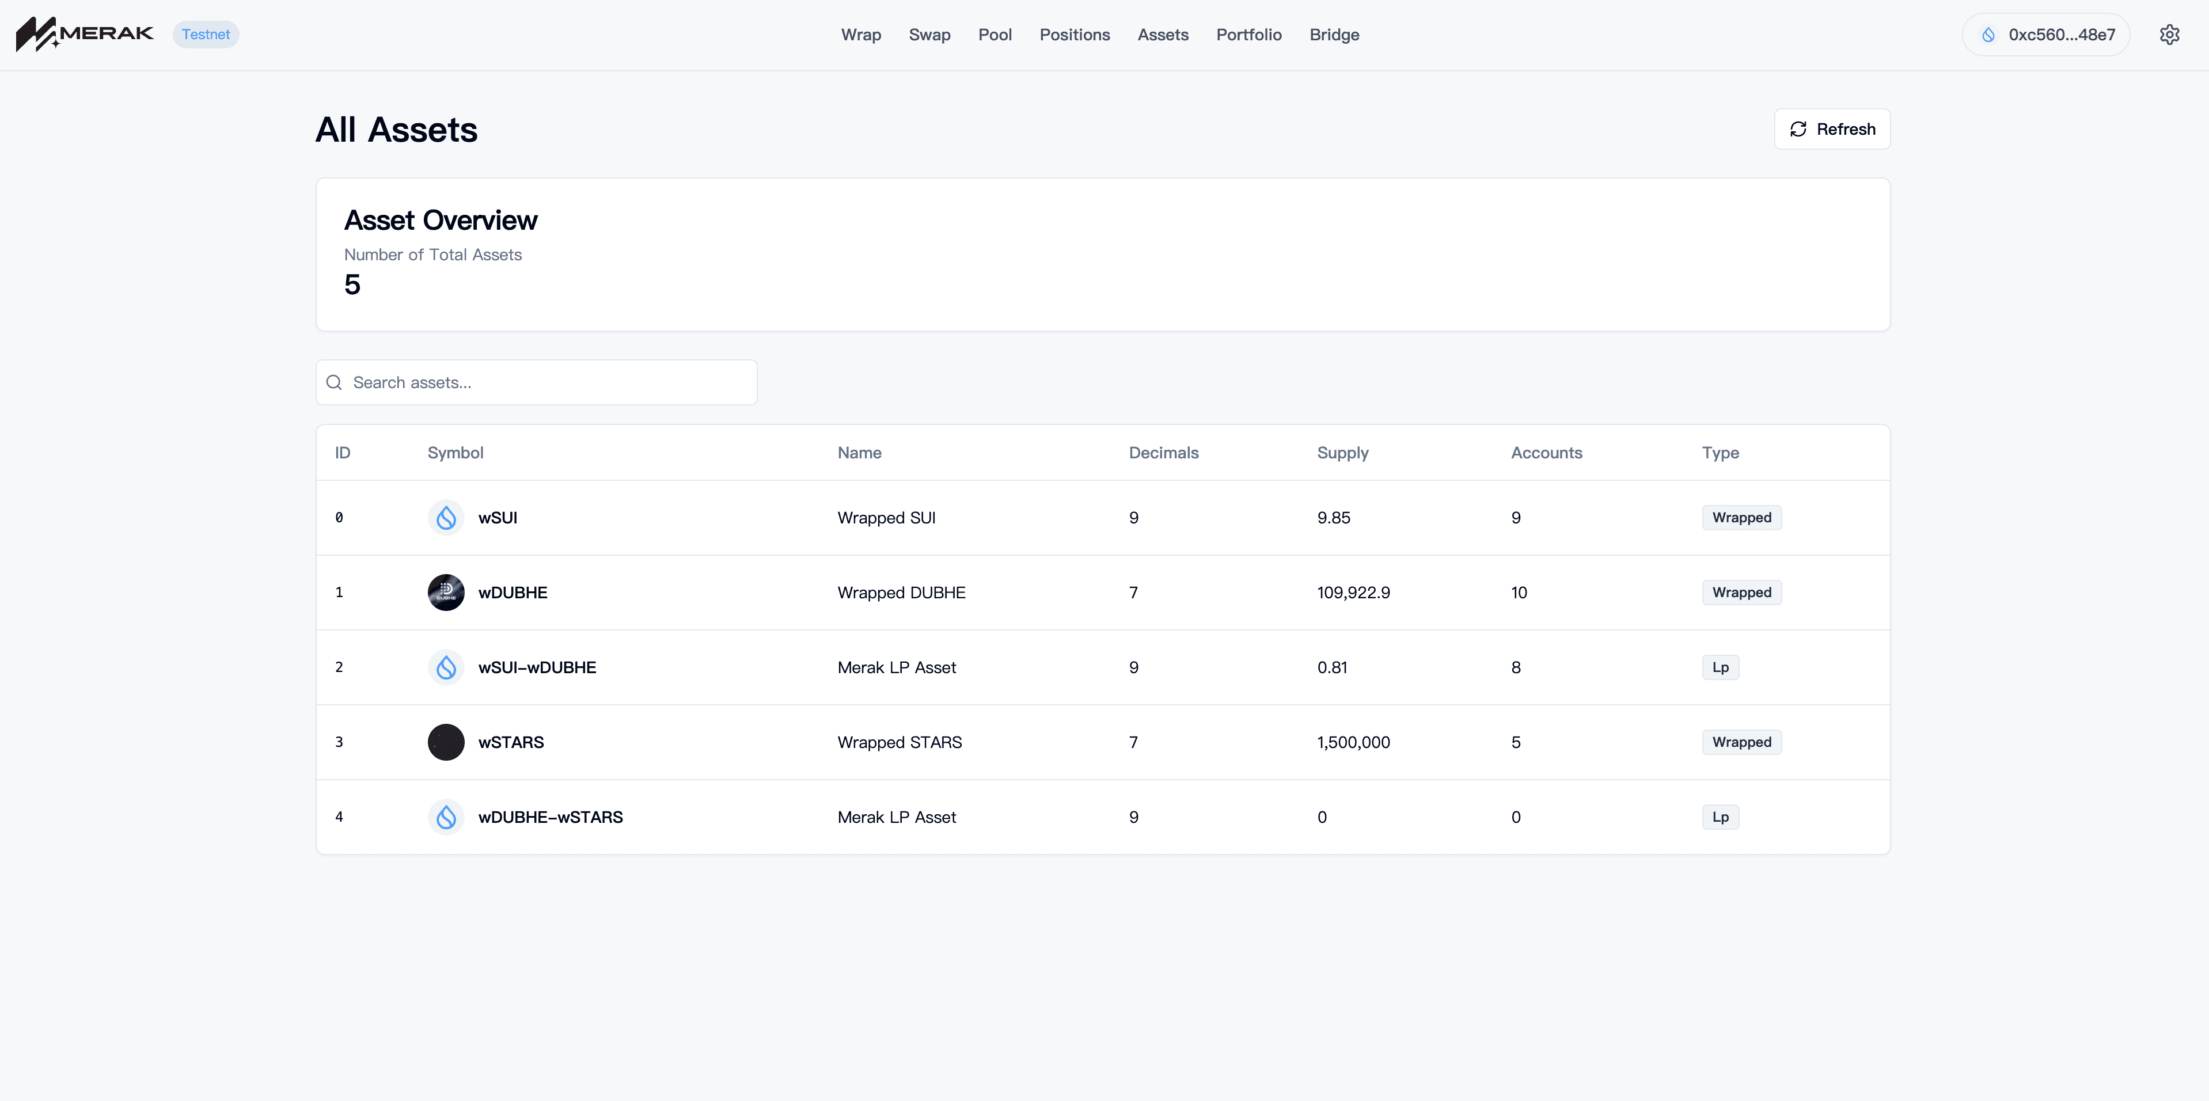
Task: Click the Supply column header
Action: (x=1343, y=453)
